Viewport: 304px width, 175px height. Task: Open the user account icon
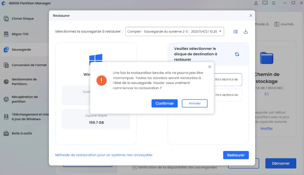[256, 3]
